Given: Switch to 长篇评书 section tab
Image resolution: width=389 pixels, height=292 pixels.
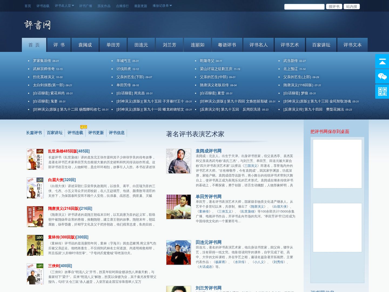Looking at the screenshot, I should pyautogui.click(x=34, y=133).
